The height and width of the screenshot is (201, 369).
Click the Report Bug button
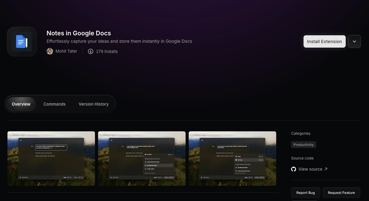pos(305,193)
